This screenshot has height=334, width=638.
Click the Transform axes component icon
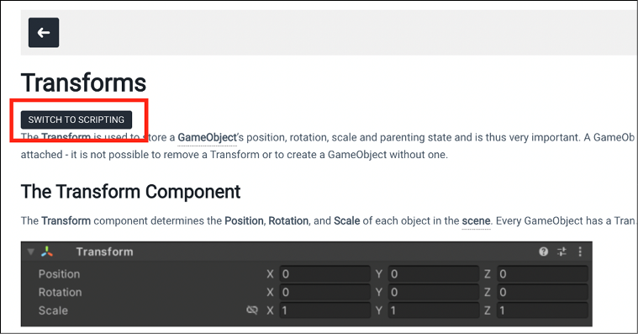pyautogui.click(x=47, y=252)
